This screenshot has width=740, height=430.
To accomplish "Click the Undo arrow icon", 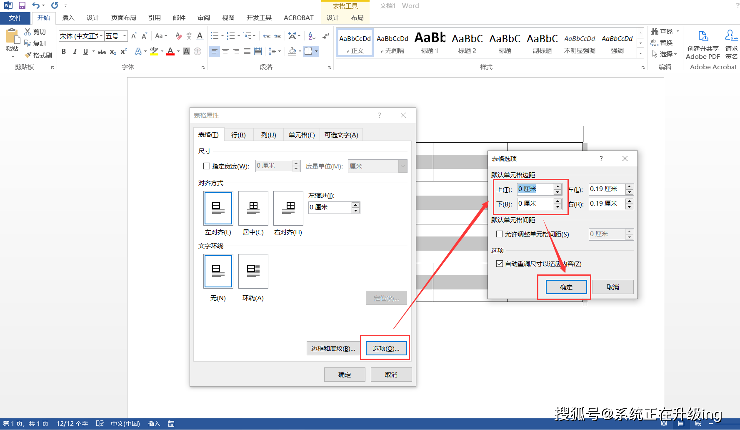I will tap(36, 5).
